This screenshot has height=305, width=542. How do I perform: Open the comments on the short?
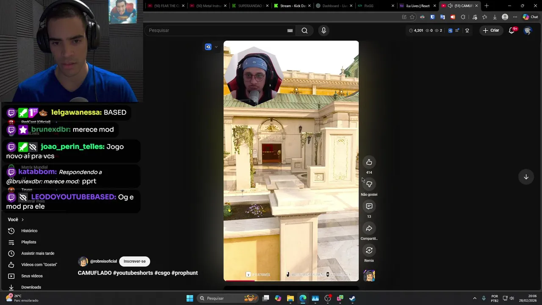pyautogui.click(x=369, y=206)
